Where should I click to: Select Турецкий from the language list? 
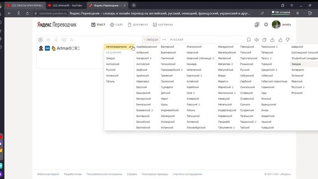[x=266, y=64]
